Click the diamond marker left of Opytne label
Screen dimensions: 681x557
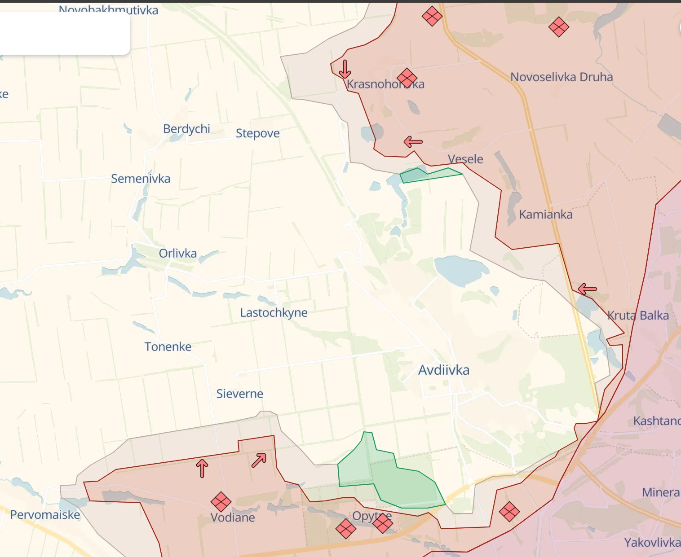[345, 528]
